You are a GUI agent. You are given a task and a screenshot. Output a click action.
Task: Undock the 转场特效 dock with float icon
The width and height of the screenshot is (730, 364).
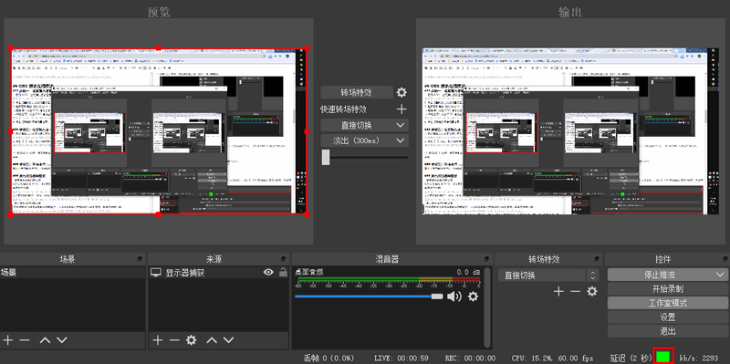pos(597,259)
